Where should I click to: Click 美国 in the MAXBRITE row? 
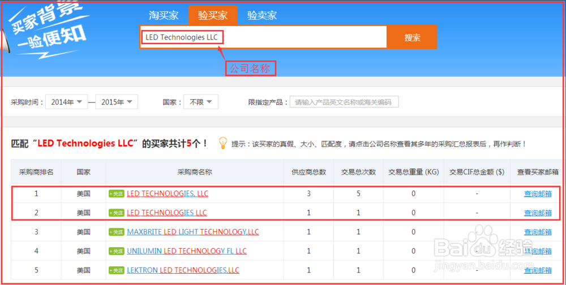(83, 232)
